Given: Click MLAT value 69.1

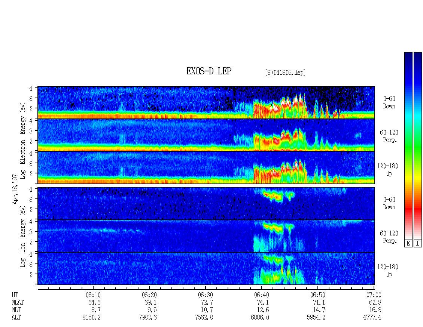Looking at the screenshot, I should (150, 302).
